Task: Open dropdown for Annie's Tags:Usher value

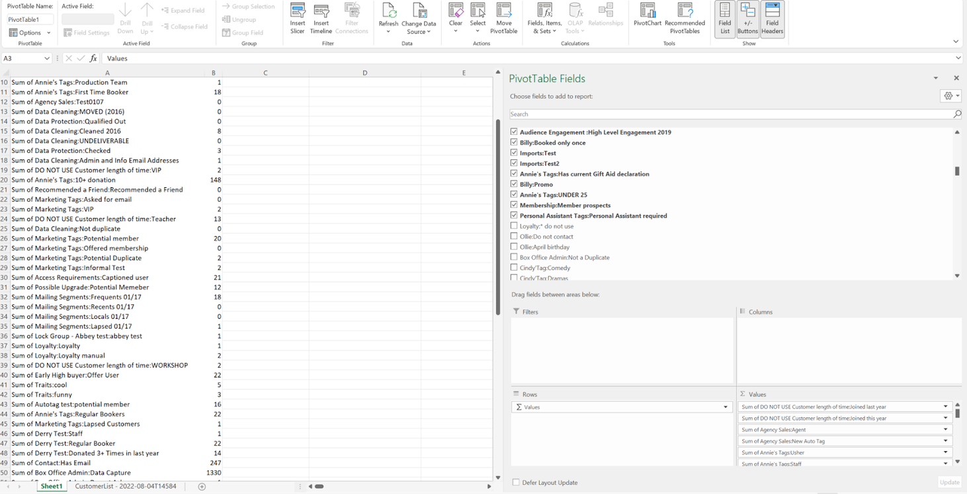Action: pos(946,452)
